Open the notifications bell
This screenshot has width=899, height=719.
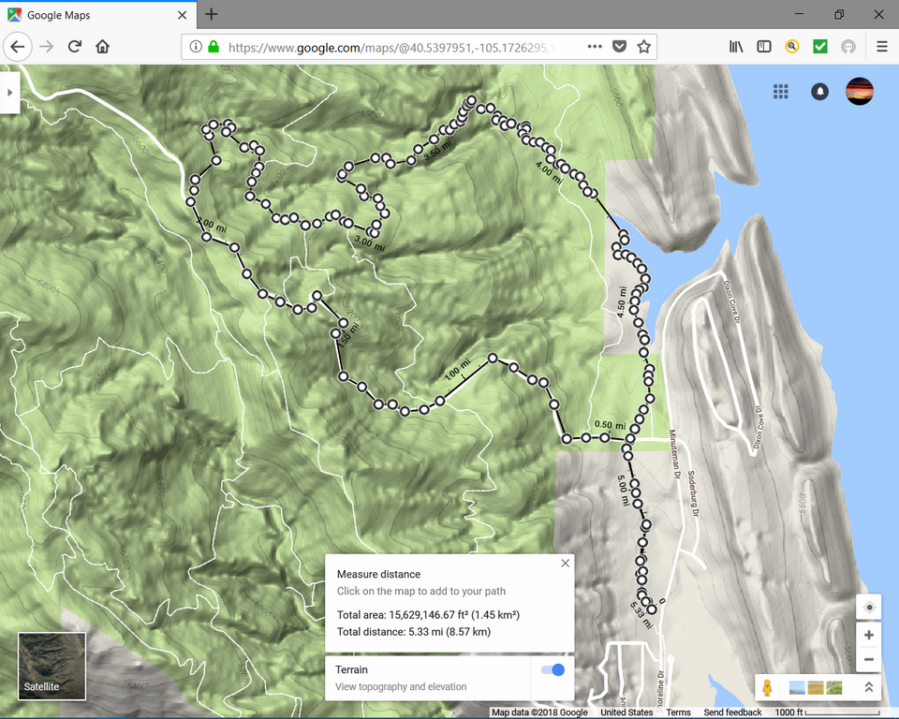coord(819,91)
